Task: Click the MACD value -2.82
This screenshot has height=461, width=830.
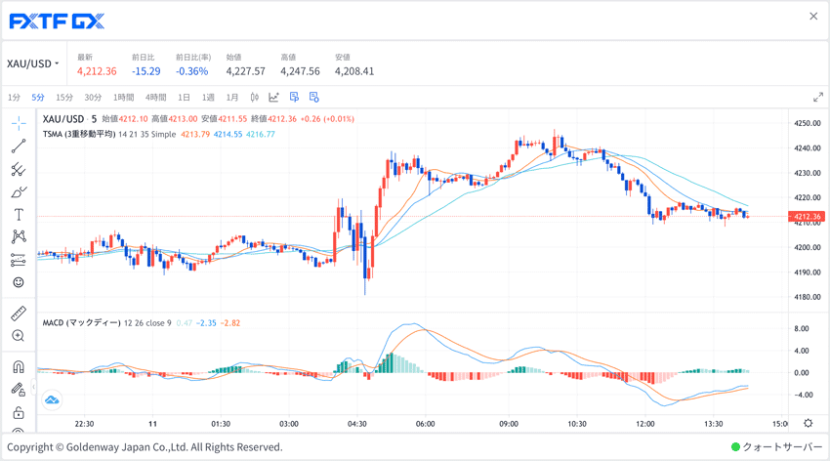Action: [x=230, y=323]
